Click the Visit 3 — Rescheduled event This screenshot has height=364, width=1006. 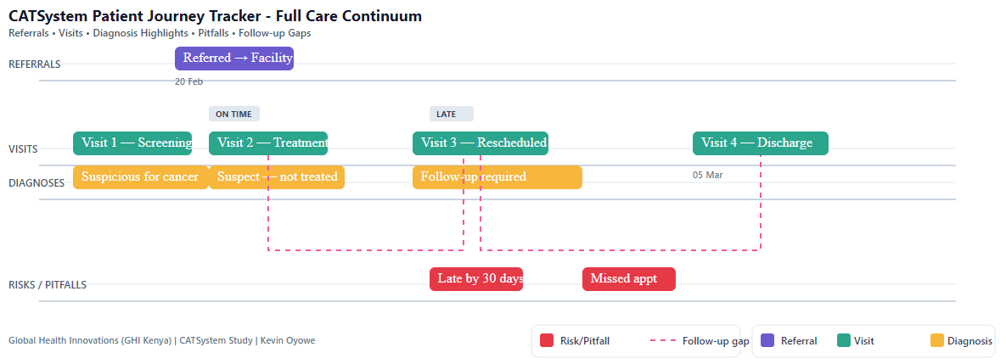click(481, 143)
